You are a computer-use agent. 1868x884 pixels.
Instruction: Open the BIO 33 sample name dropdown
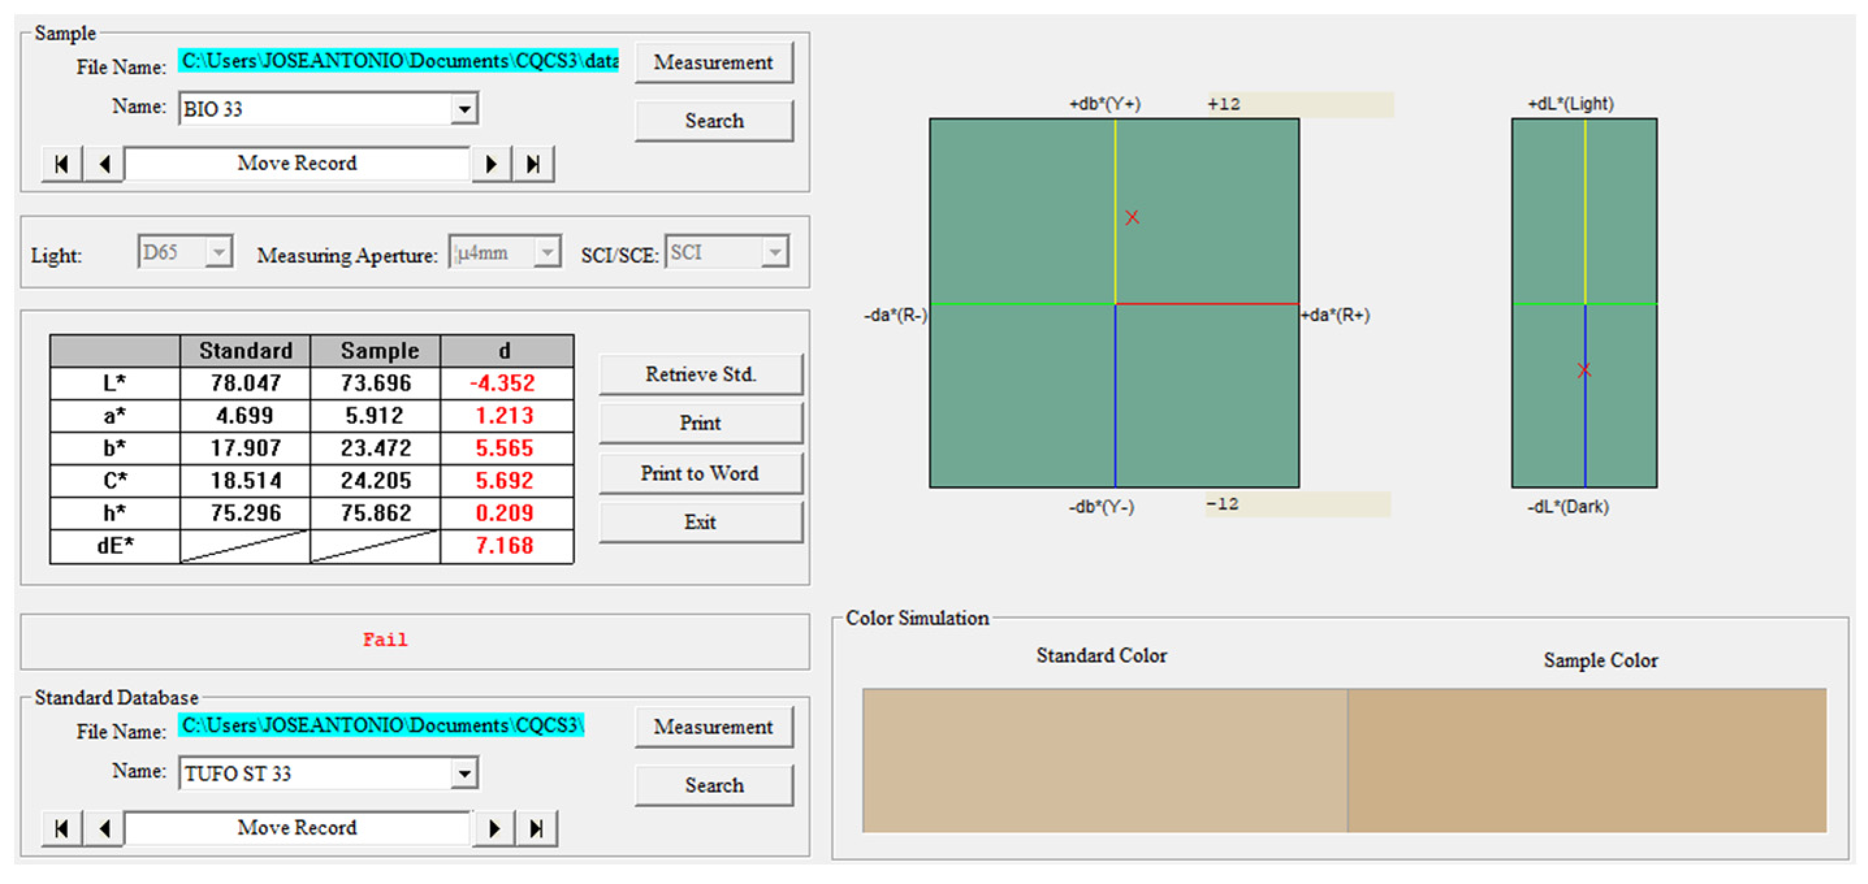[x=464, y=109]
